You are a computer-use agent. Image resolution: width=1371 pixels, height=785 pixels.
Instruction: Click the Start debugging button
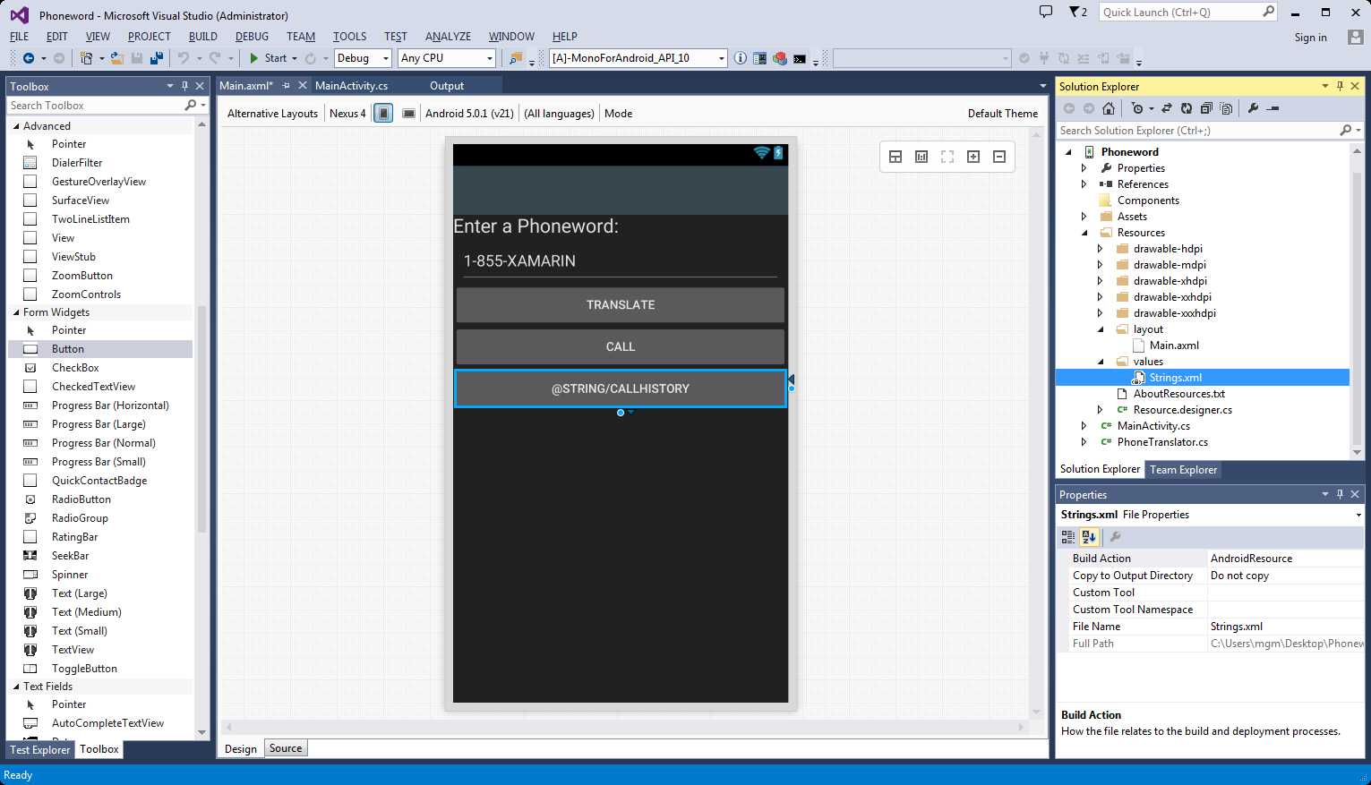[x=267, y=58]
